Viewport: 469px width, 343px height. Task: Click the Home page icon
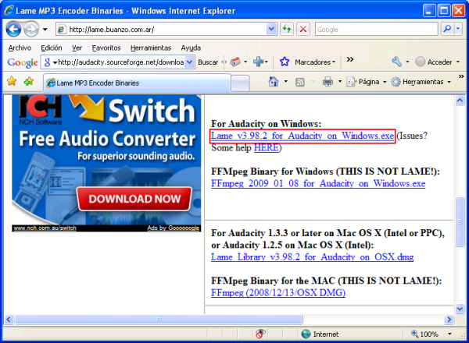coord(274,81)
